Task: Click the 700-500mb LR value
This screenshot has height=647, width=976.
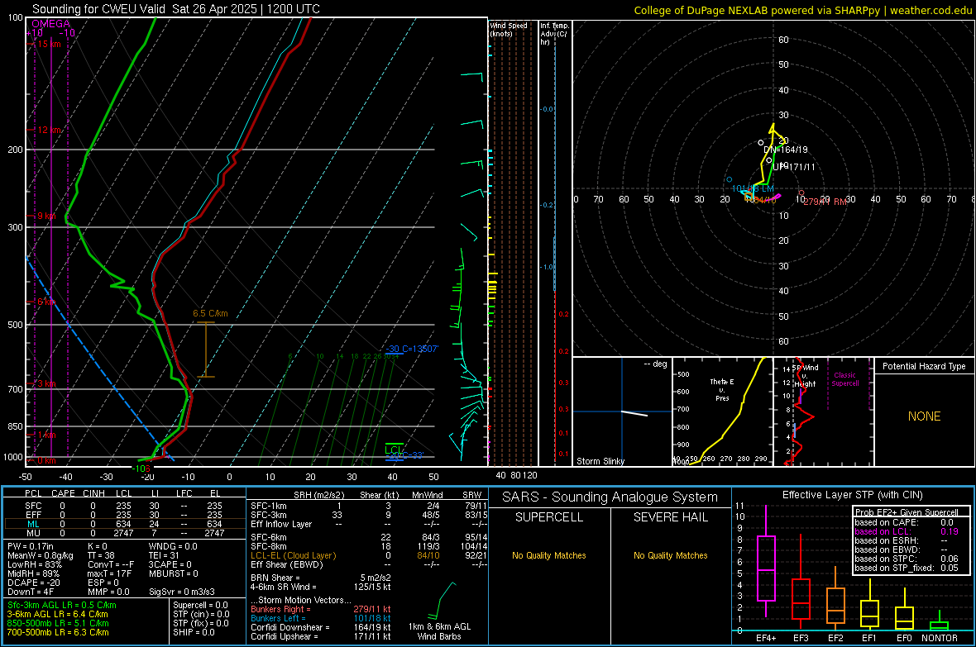Action: (58, 632)
